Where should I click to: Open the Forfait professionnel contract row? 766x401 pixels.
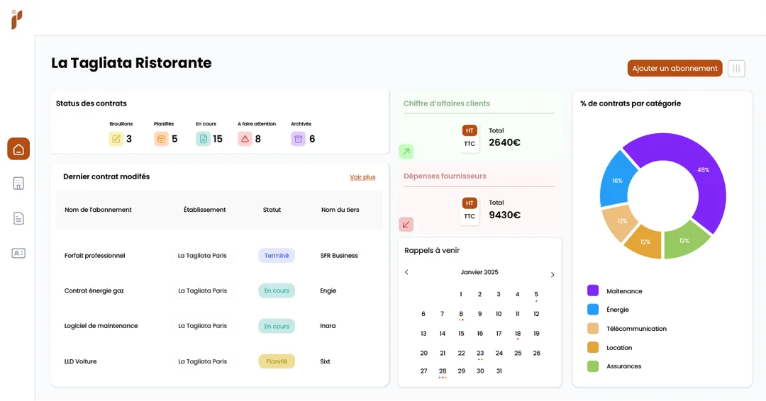tap(220, 256)
